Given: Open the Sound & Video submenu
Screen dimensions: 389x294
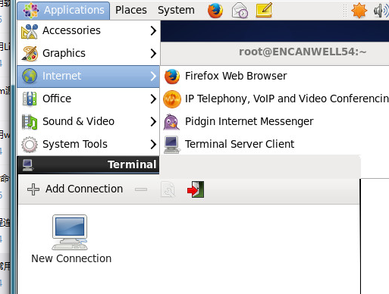Looking at the screenshot, I should 89,121.
